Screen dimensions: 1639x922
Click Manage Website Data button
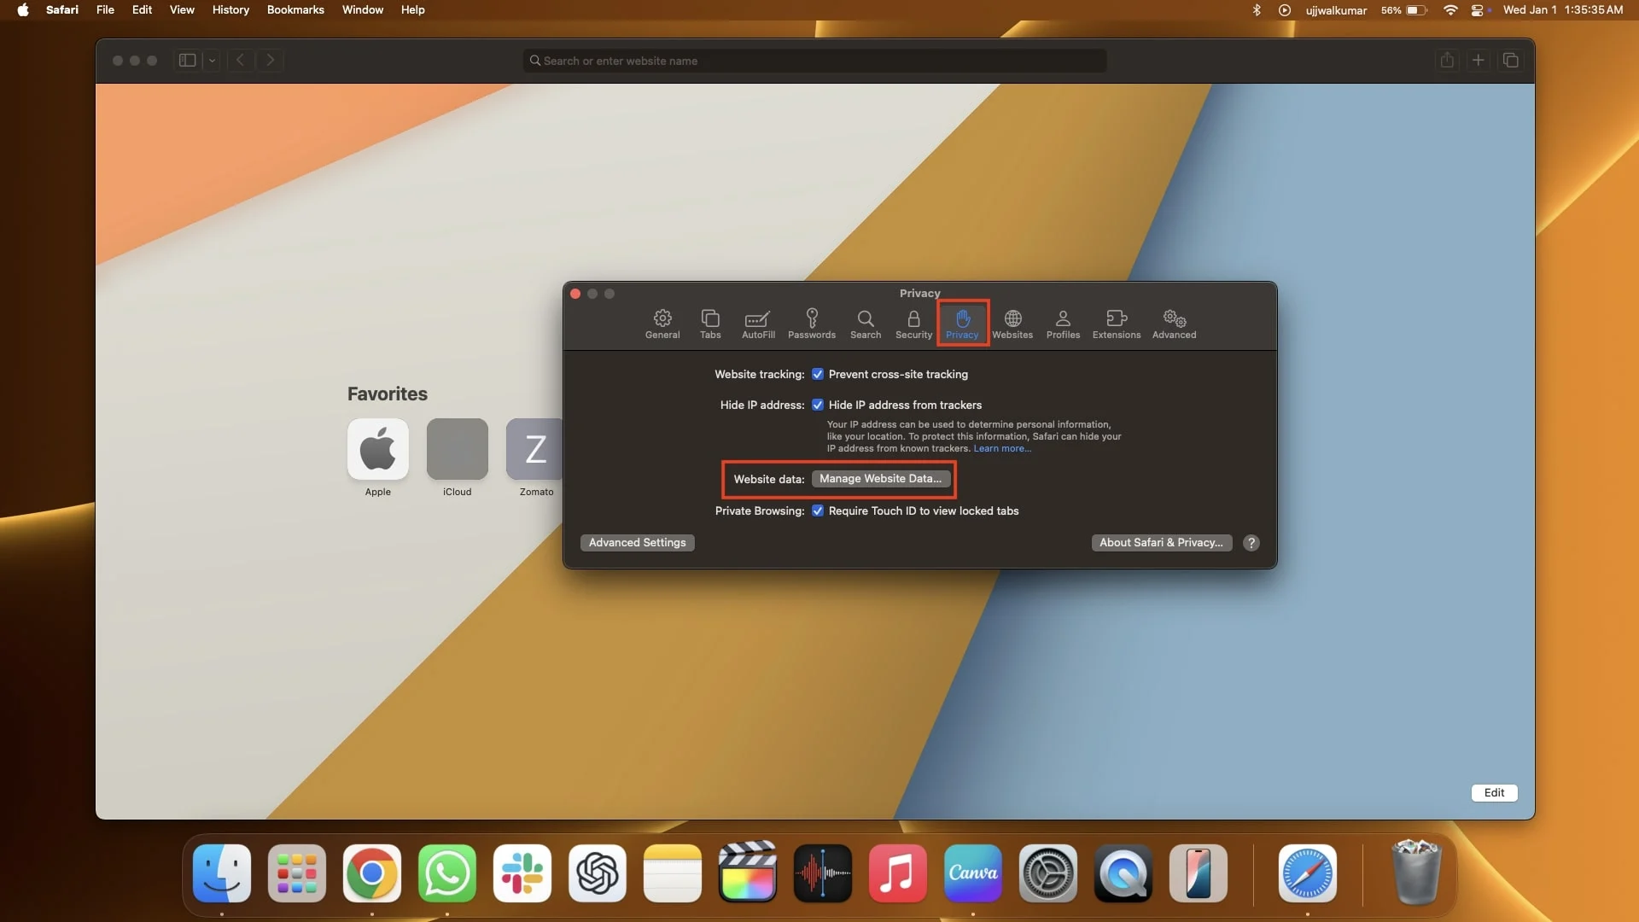click(x=880, y=479)
